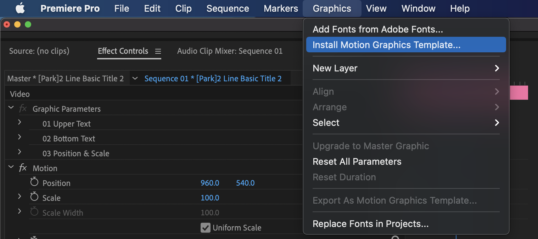The image size is (538, 239).
Task: Select the Sequence 01 * [Park]2 Line Basic Title 2 link
Action: pyautogui.click(x=213, y=78)
